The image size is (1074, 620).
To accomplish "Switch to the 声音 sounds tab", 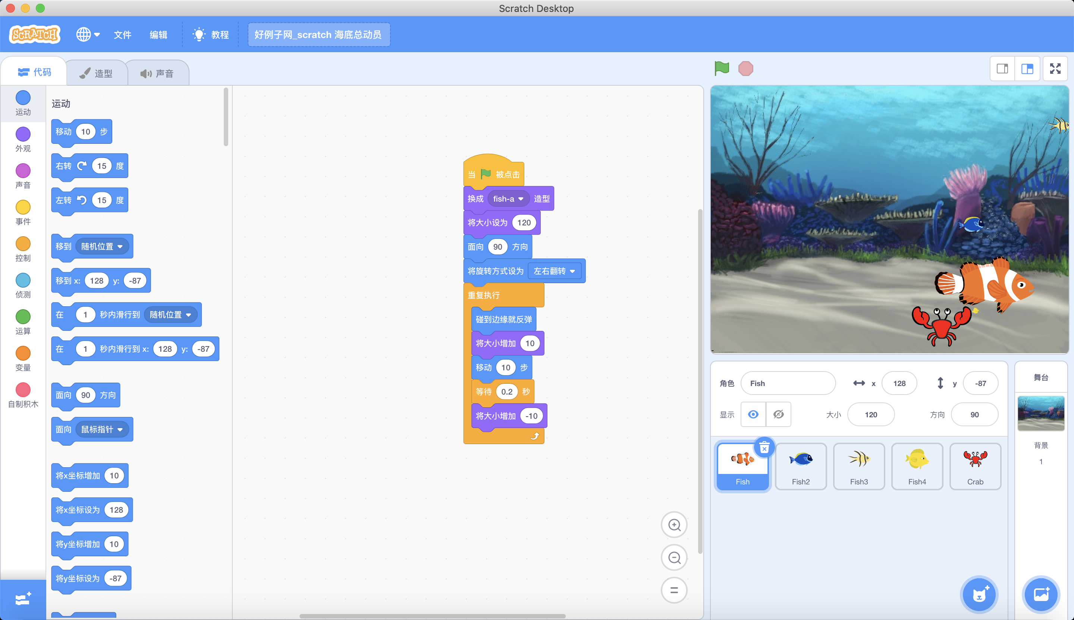I will pos(157,73).
